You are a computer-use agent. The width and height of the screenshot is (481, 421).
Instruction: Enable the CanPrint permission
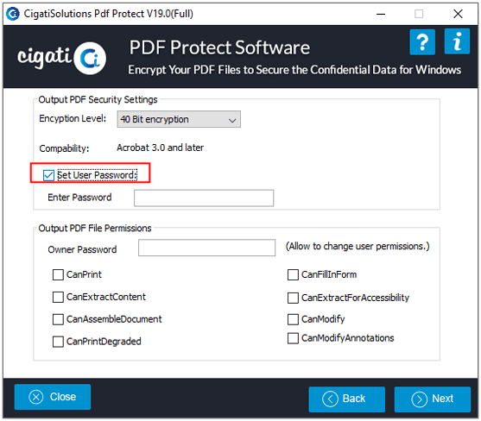[58, 274]
